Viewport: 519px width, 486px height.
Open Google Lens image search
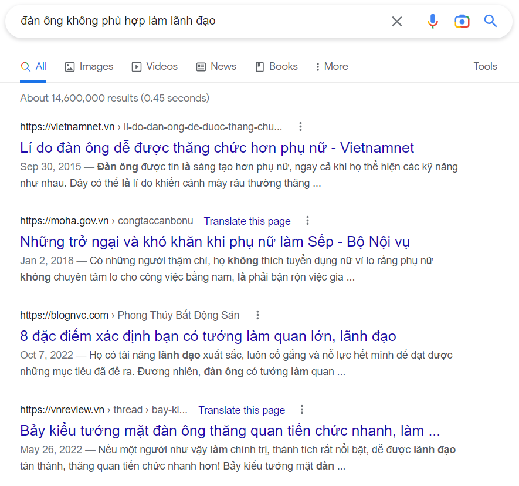point(462,22)
